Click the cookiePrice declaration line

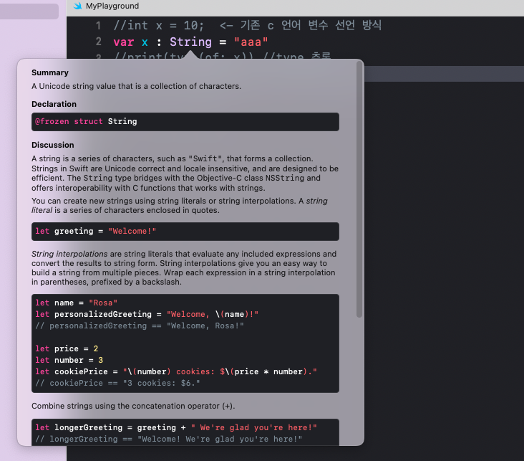pyautogui.click(x=176, y=371)
